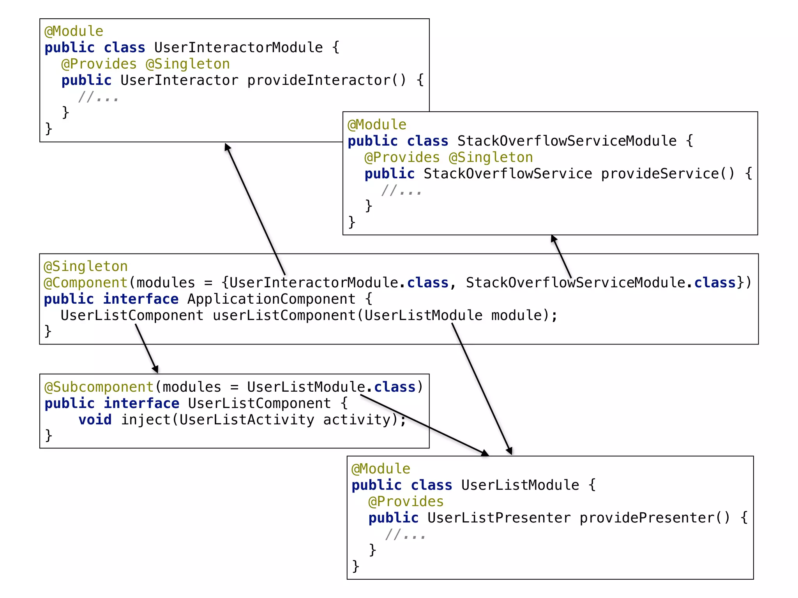Click StackOverflowServiceModule.class in the modules list
This screenshot has height=598, width=798.
coord(600,283)
